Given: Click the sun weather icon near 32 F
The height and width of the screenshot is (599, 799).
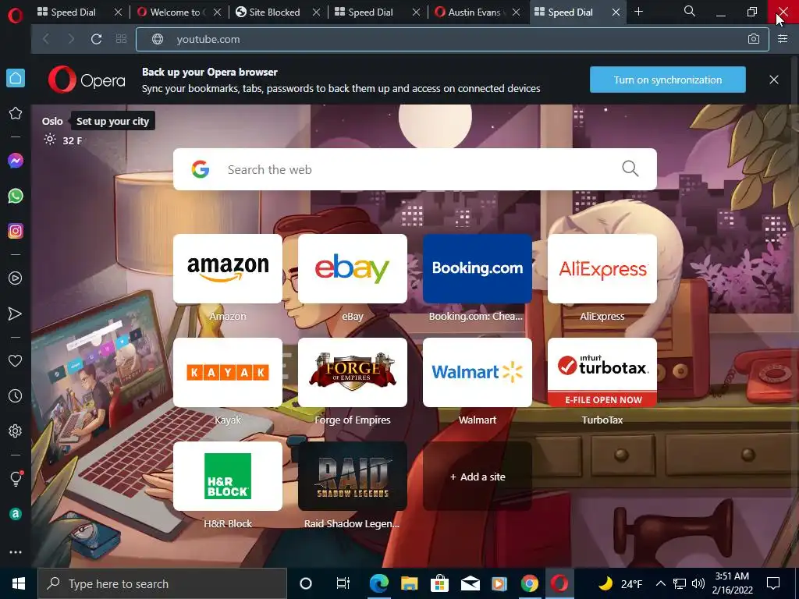Looking at the screenshot, I should click(49, 139).
